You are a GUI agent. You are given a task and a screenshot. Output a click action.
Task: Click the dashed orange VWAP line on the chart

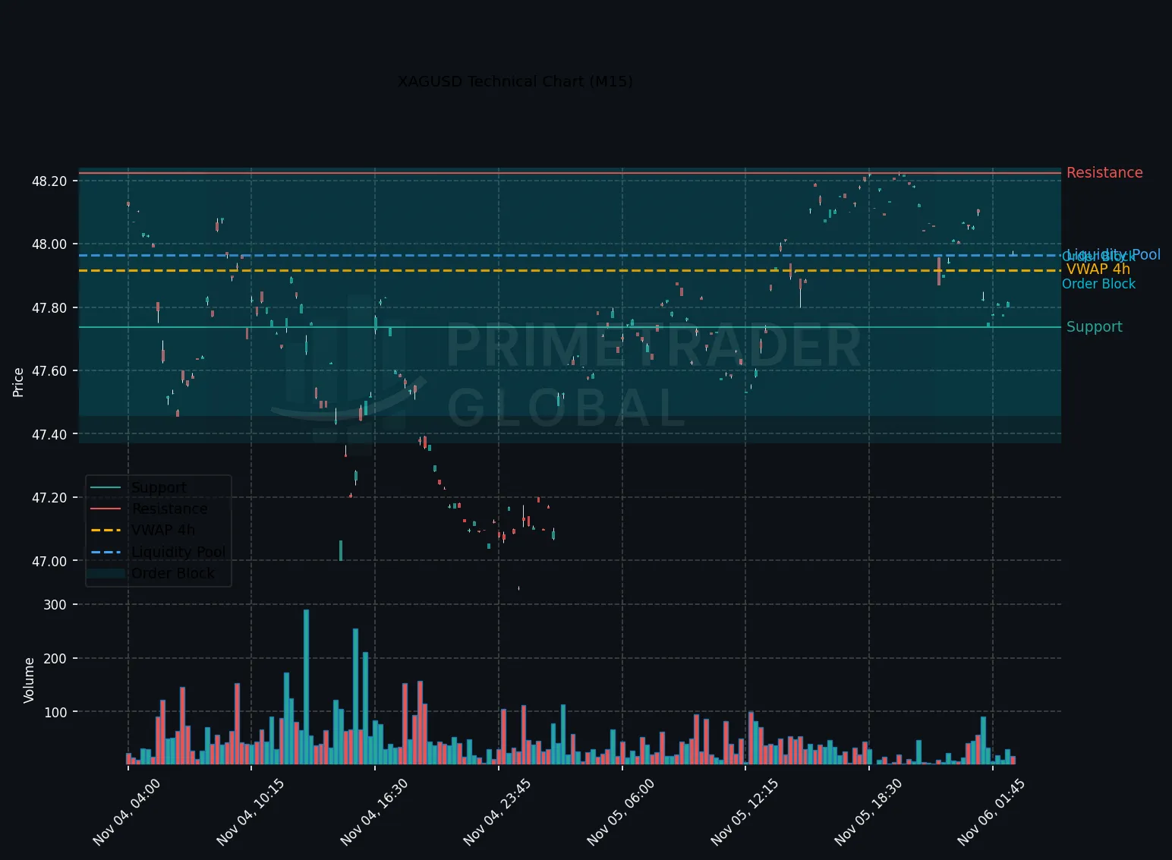click(569, 270)
